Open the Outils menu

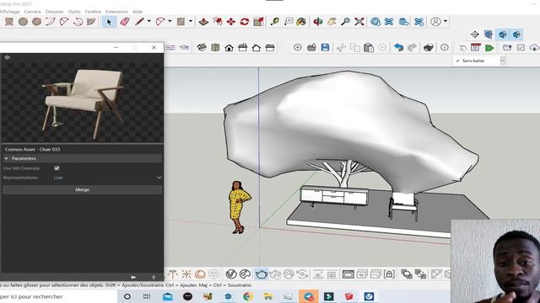coord(74,12)
